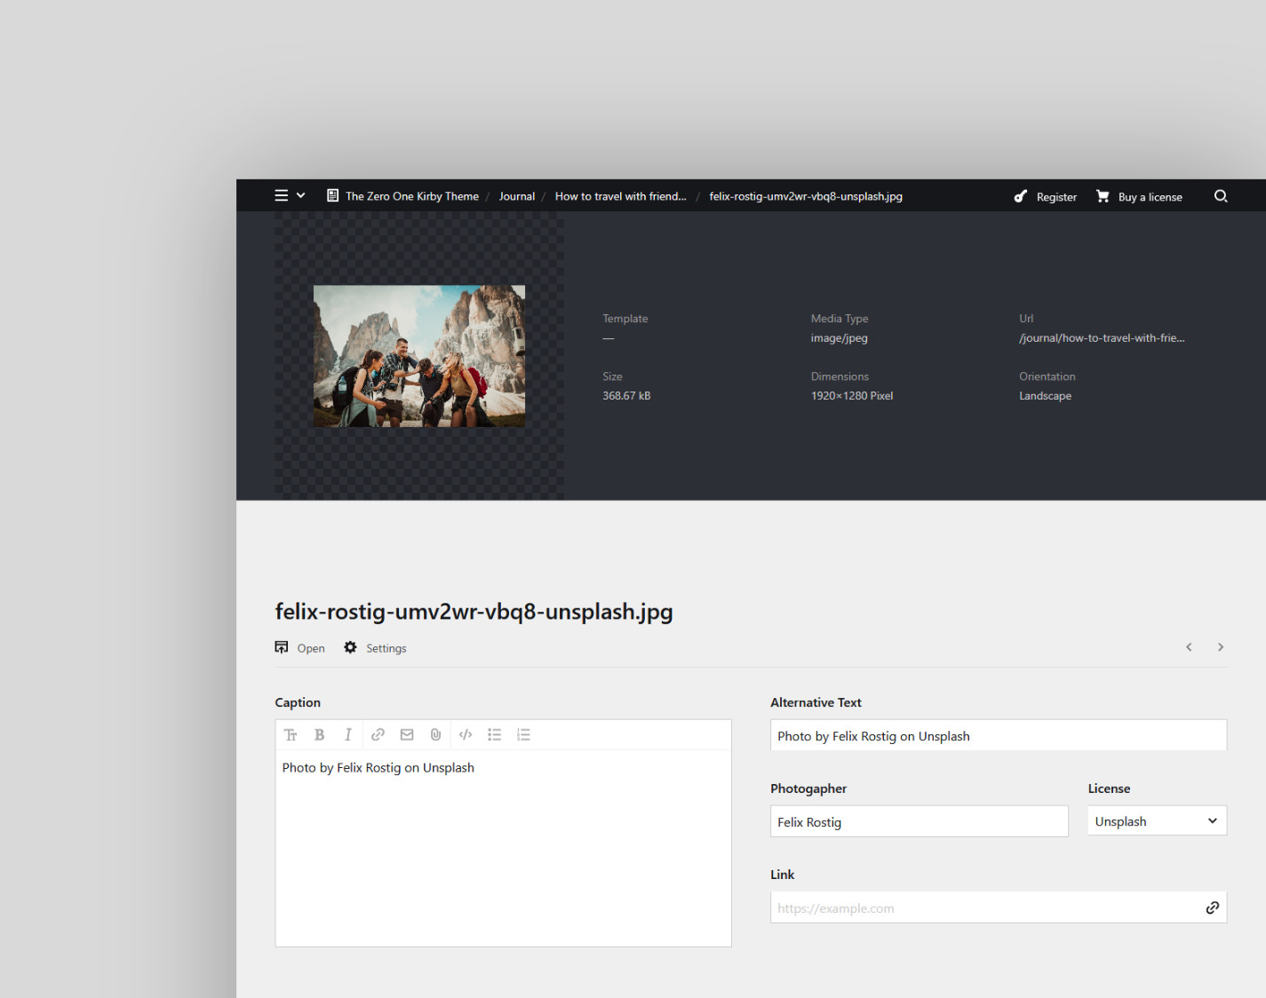1266x998 pixels.
Task: Open the file Settings option
Action: pos(376,648)
